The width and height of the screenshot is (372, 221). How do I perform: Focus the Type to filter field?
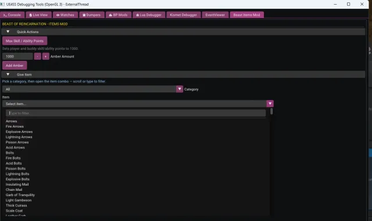[x=135, y=113]
